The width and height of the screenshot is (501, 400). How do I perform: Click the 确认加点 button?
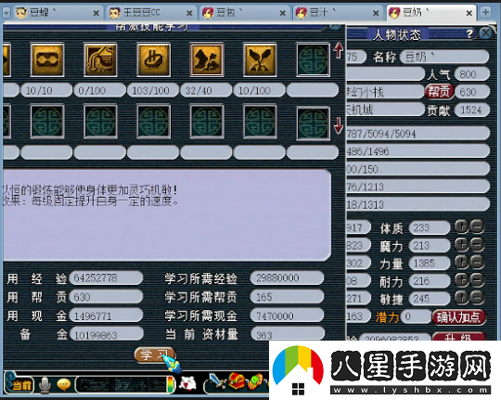458,316
